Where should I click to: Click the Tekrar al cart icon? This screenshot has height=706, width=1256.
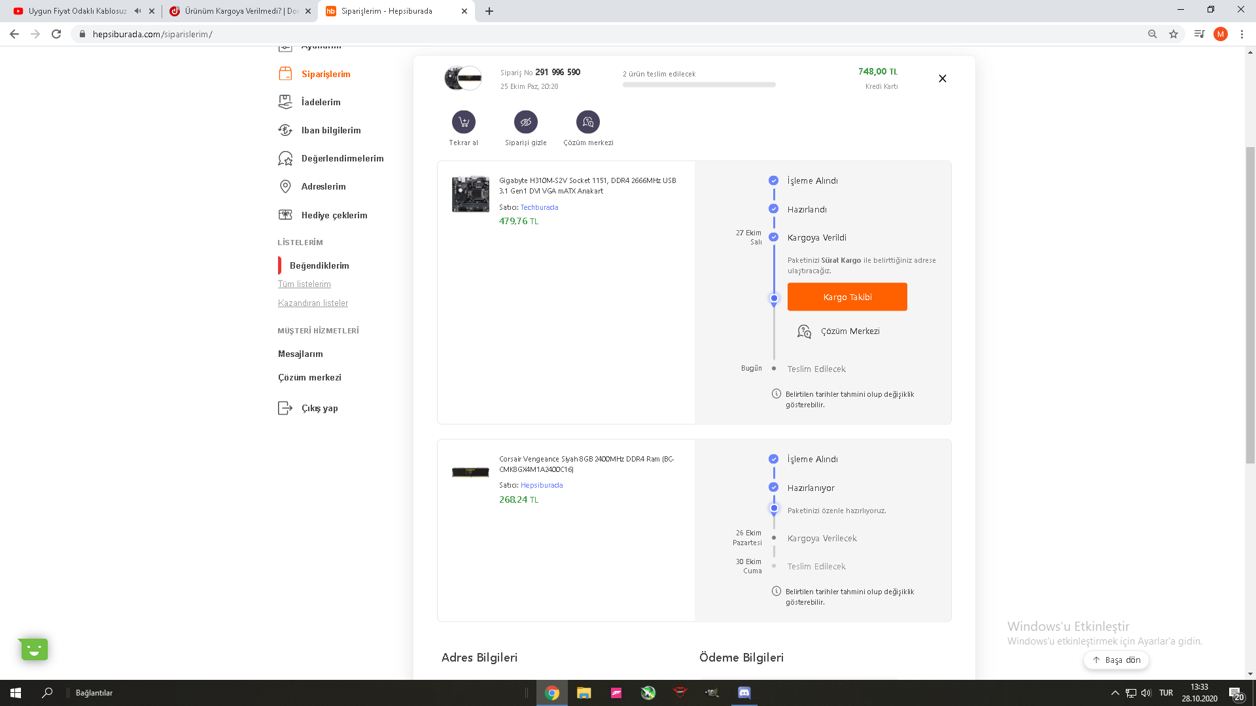tap(463, 122)
